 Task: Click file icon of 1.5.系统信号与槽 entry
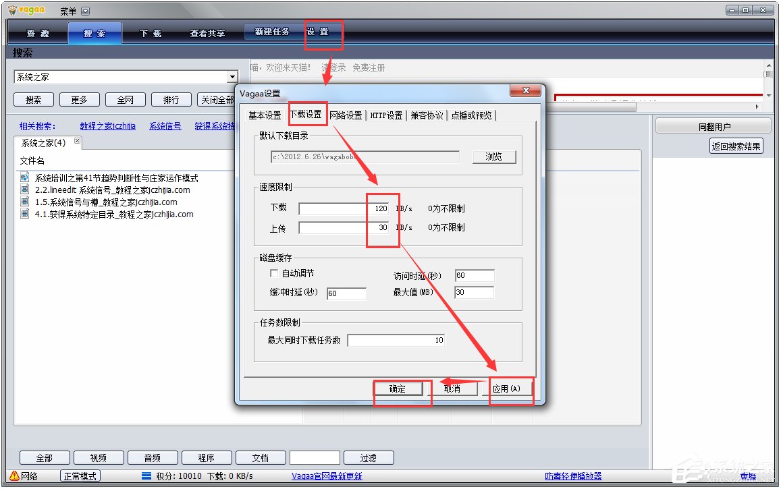[24, 202]
